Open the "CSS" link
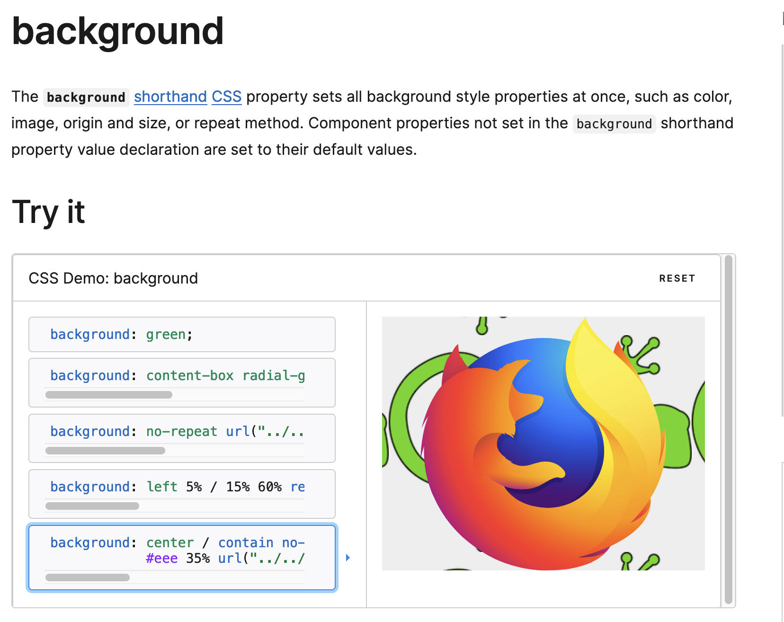The image size is (784, 622). (226, 97)
